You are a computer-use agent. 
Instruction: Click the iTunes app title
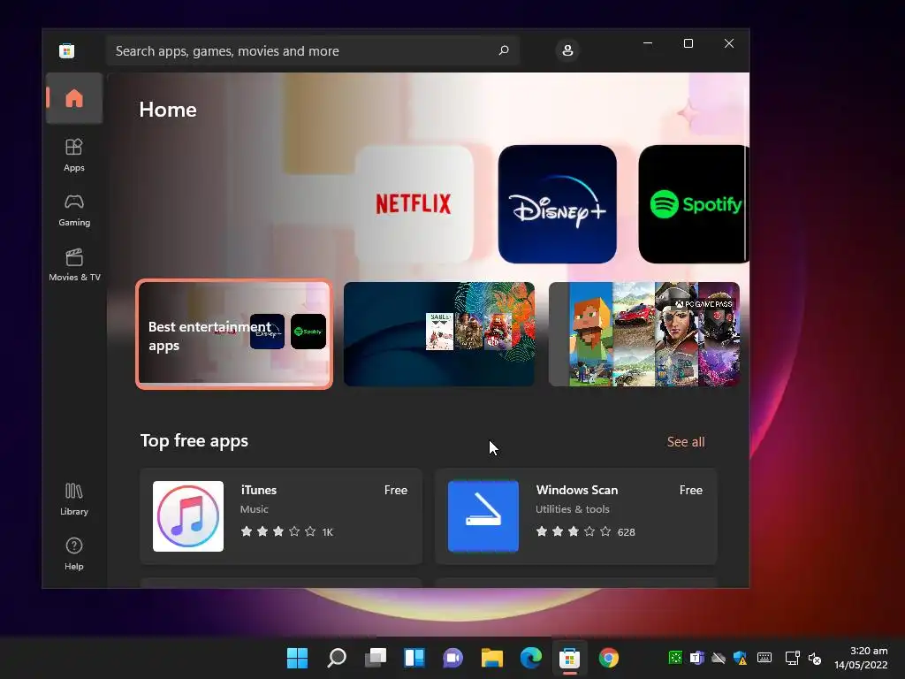pos(259,490)
